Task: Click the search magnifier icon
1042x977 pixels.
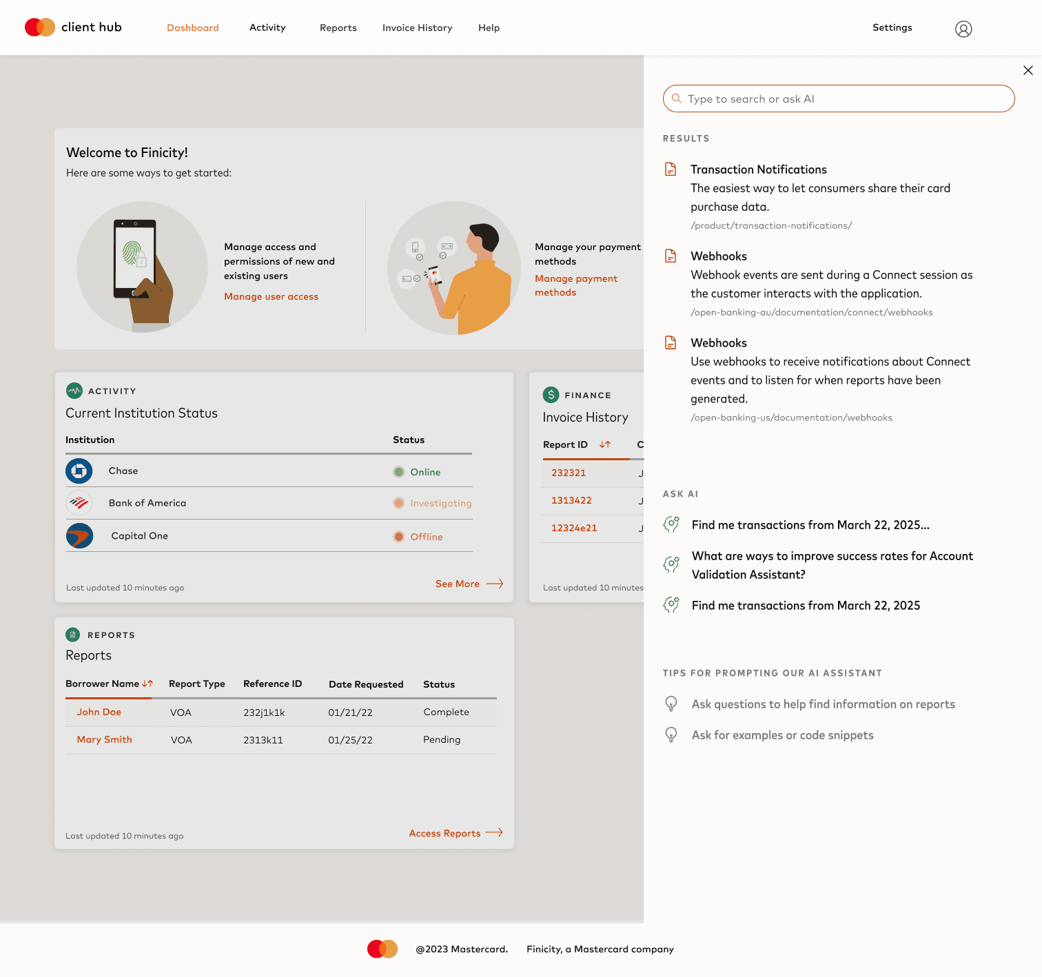Action: point(677,99)
